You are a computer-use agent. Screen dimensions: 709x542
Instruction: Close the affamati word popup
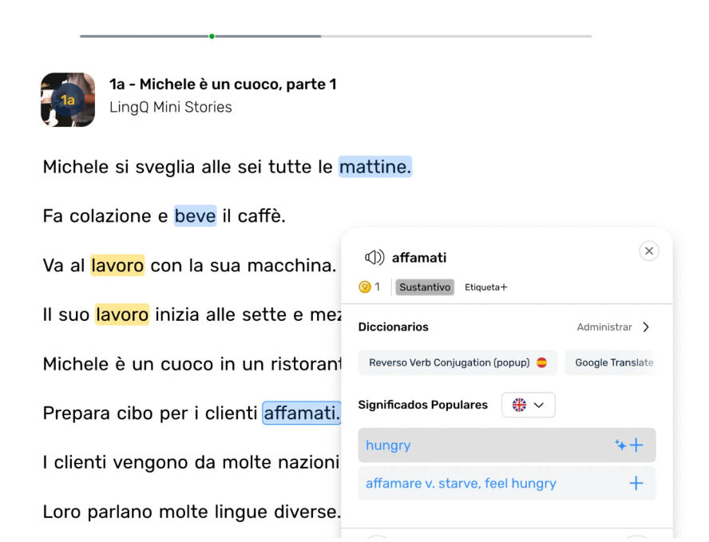click(x=649, y=251)
